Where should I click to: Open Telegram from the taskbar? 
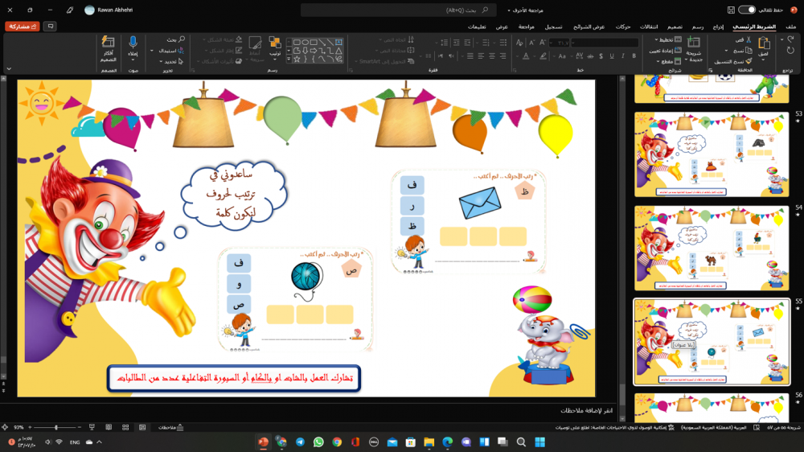[300, 442]
